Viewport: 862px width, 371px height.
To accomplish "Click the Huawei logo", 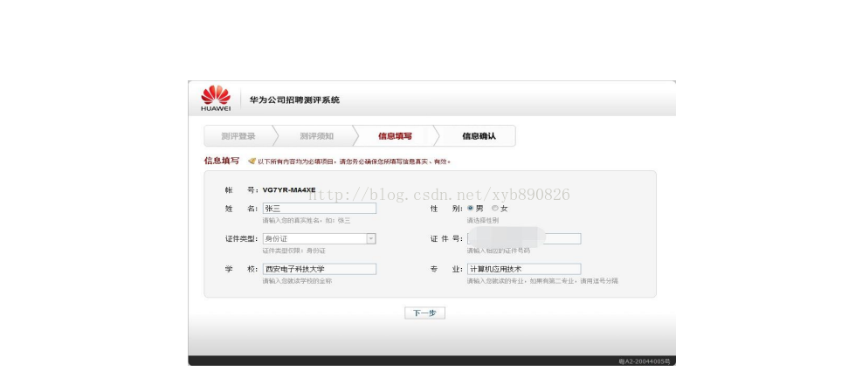I will tap(216, 99).
